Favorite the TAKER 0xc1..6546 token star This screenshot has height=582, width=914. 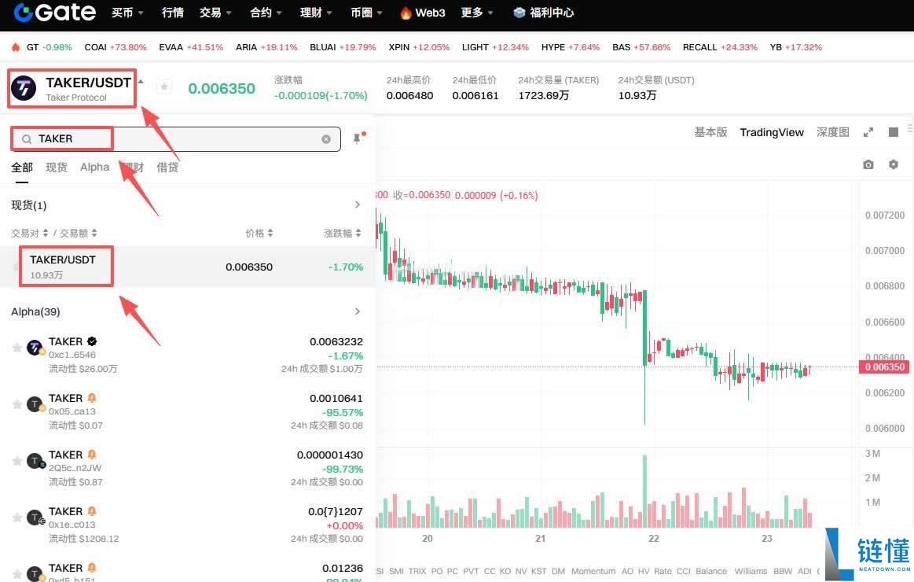coord(17,348)
